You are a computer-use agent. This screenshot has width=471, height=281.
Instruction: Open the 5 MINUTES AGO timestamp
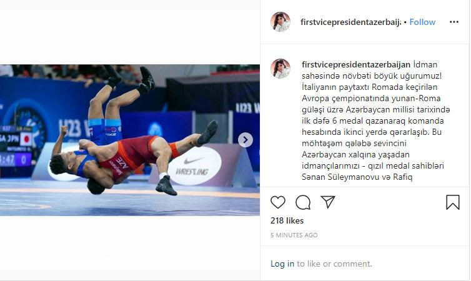(x=294, y=235)
